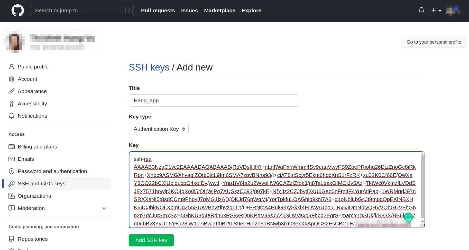Click inside the Title input field
The image size is (469, 250).
(213, 101)
